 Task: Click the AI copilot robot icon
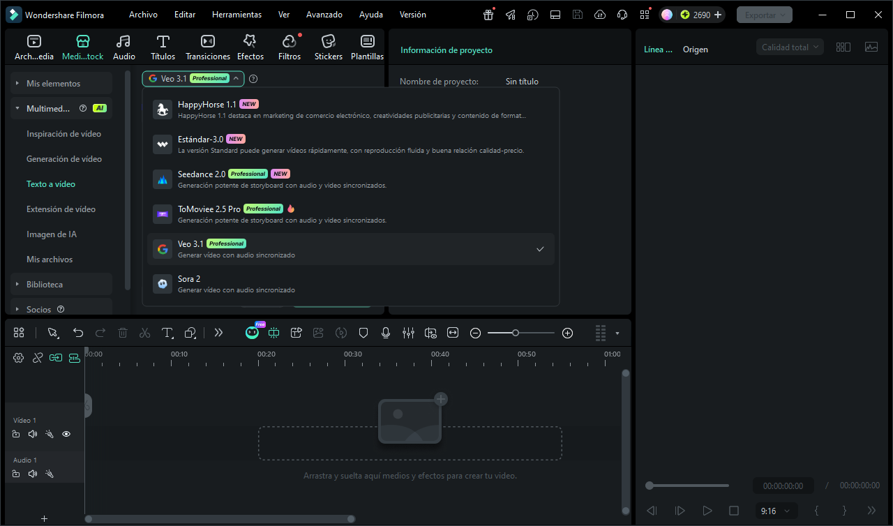coord(252,333)
